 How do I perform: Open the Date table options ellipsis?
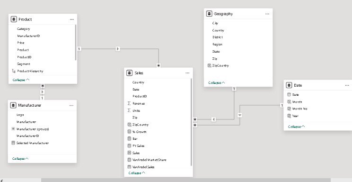[347, 85]
